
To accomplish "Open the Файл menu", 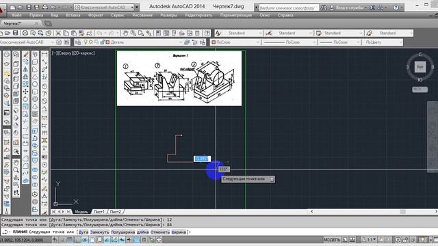I will pos(16,15).
